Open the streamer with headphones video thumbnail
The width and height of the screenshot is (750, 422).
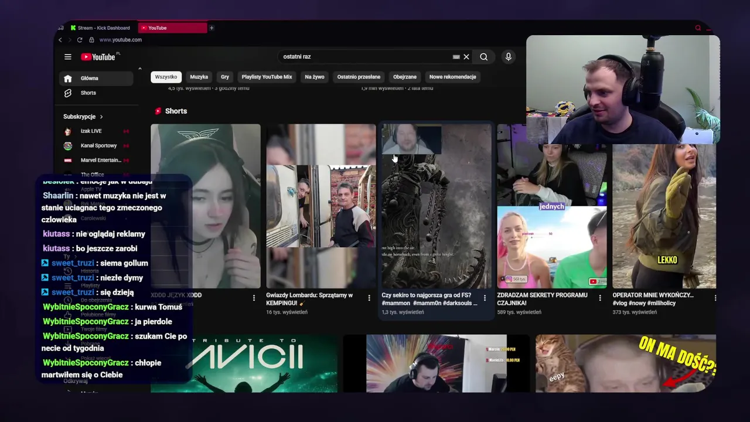437,363
